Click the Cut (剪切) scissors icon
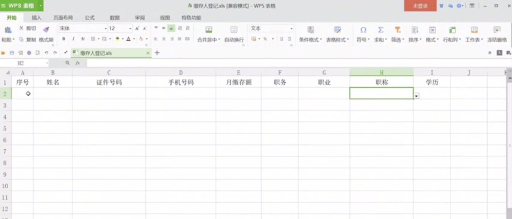 [x=21, y=28]
